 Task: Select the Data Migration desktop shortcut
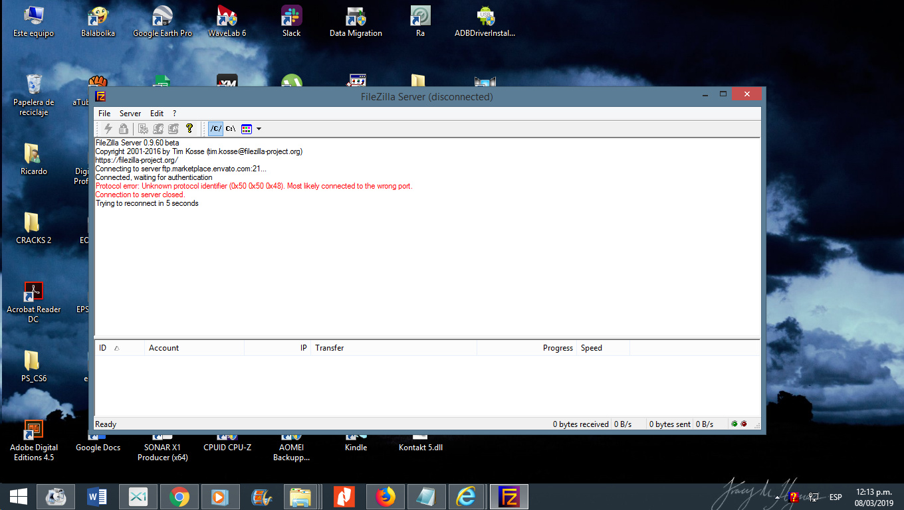[356, 22]
